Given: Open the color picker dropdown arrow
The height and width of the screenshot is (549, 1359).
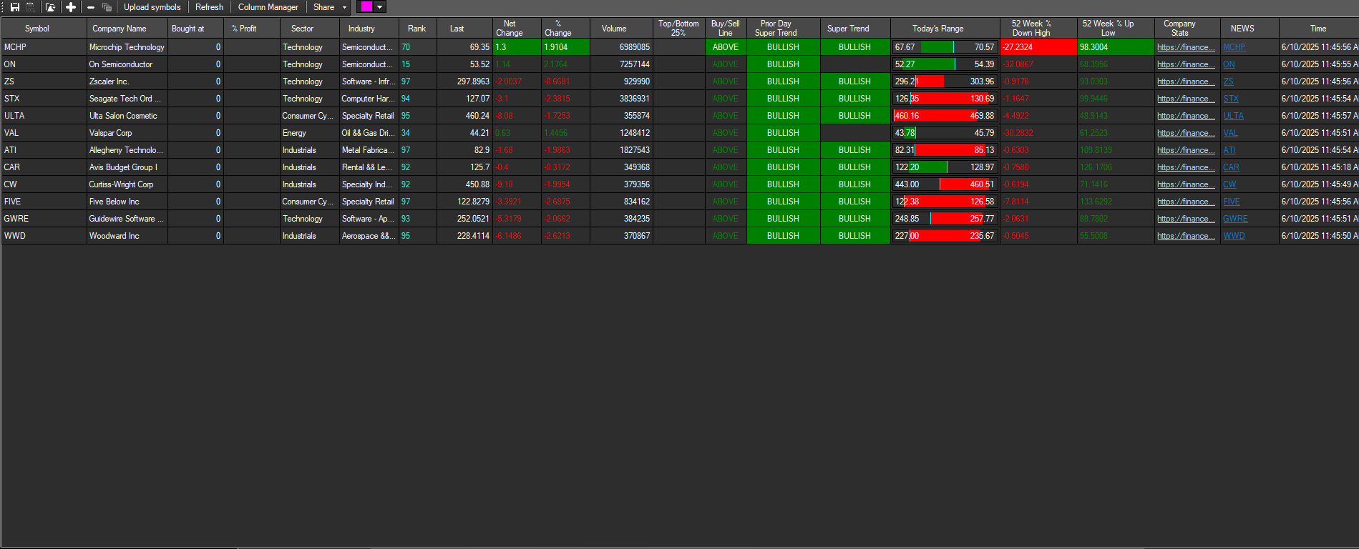Looking at the screenshot, I should click(x=380, y=7).
